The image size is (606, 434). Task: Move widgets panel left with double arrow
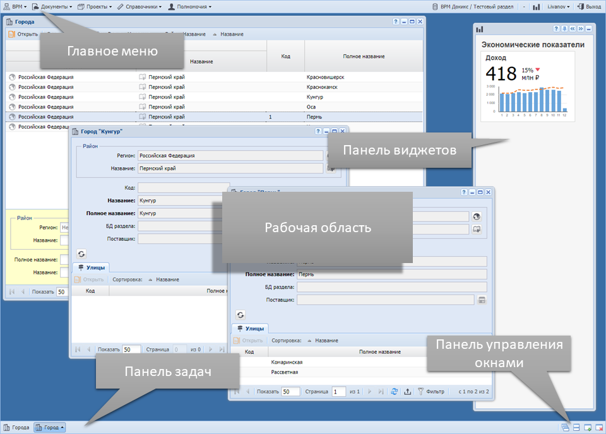[x=573, y=29]
